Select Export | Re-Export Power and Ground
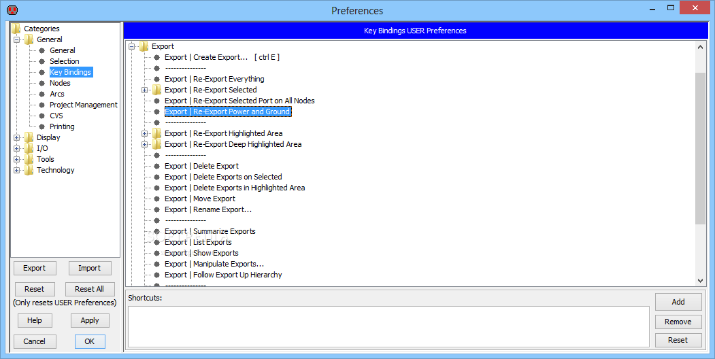Screen dimensions: 715x359 (x=227, y=112)
